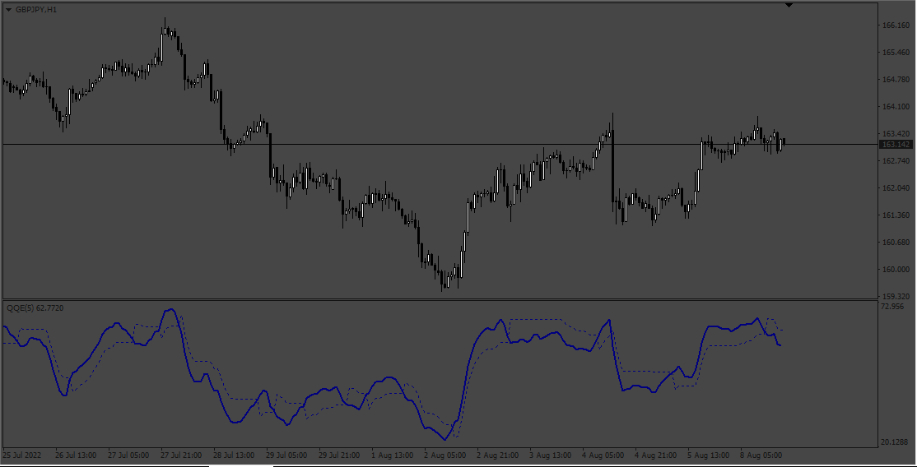Click the 20.1288 indicator scale minimum
Screen dimensions: 917x467
coord(895,442)
